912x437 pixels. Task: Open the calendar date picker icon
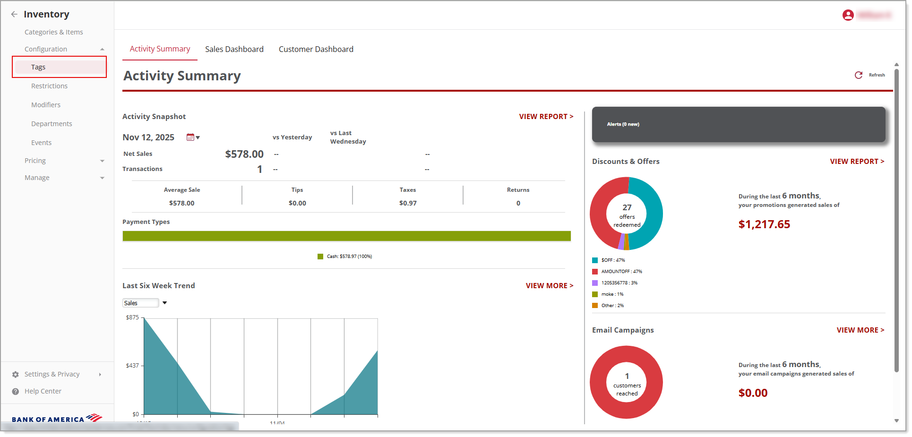tap(190, 137)
